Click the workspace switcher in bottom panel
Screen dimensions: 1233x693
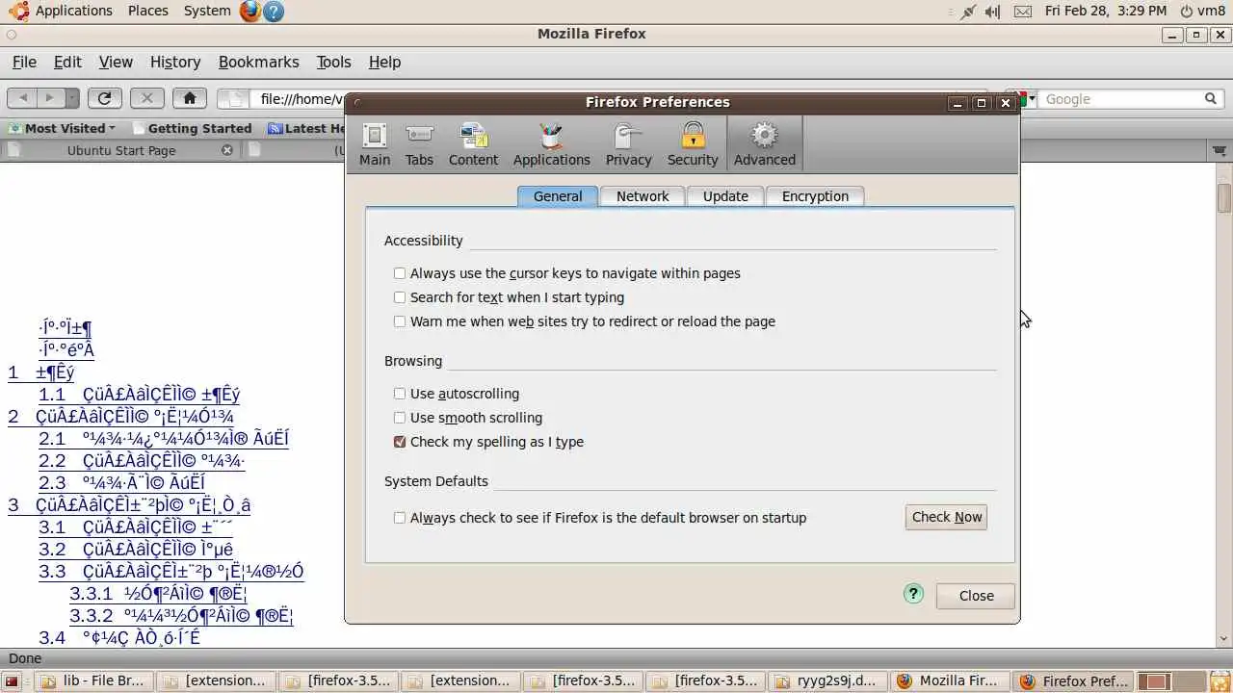[x=1170, y=680]
